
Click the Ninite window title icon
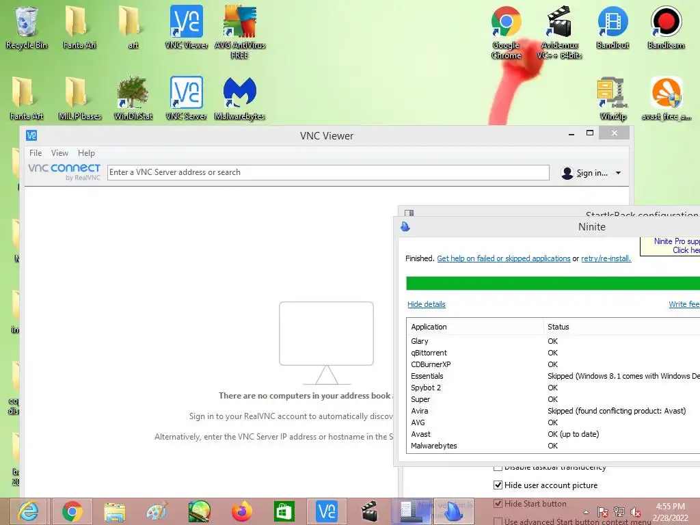(x=405, y=227)
